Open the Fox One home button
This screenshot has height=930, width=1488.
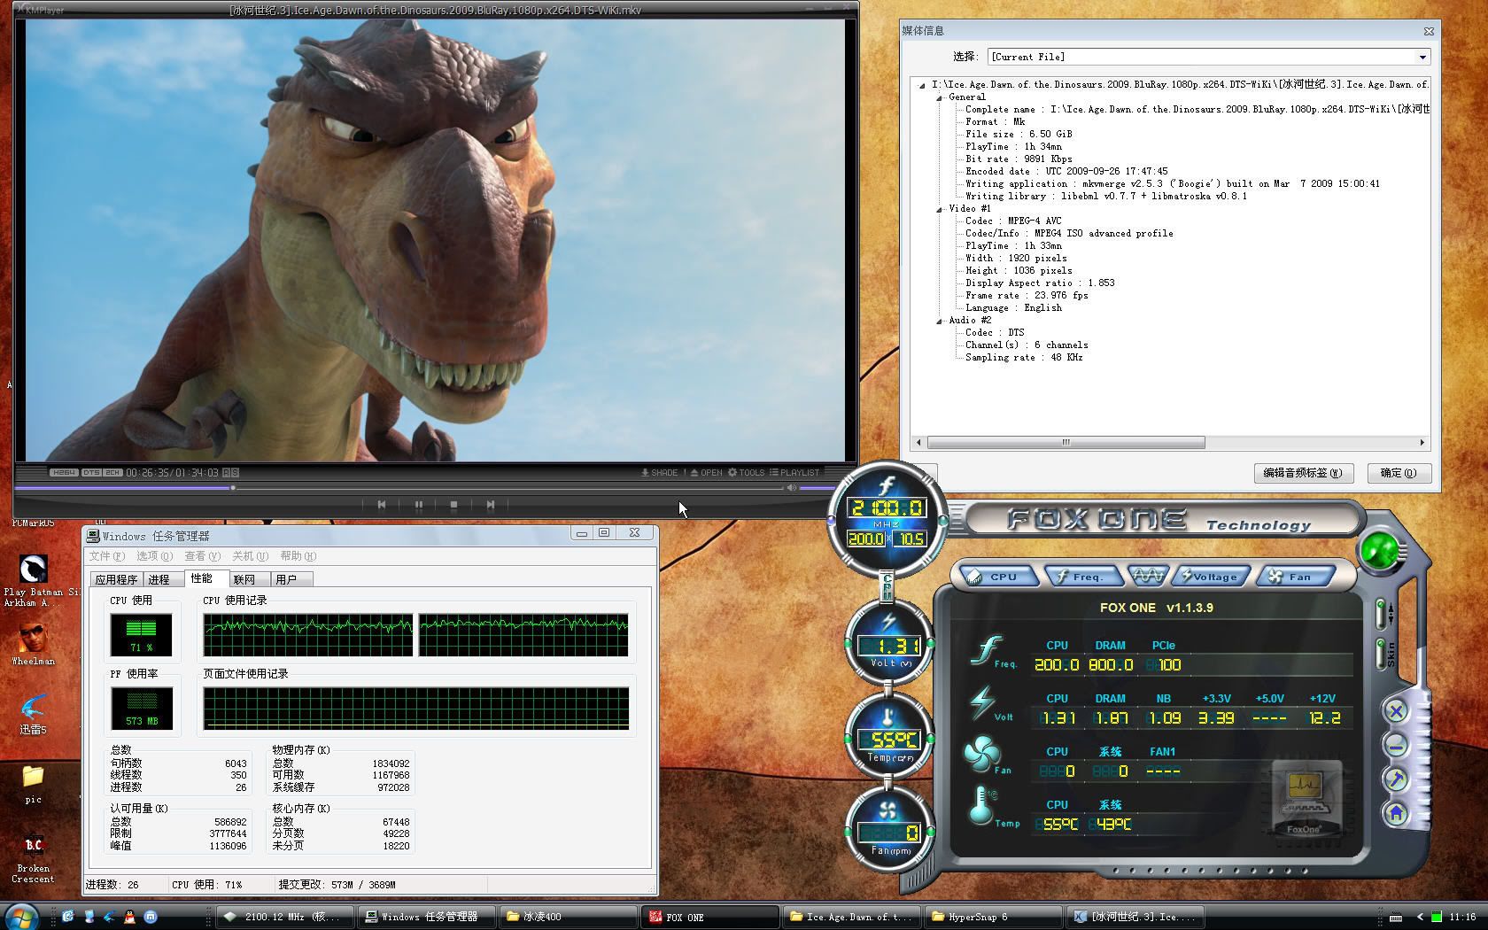(1396, 813)
